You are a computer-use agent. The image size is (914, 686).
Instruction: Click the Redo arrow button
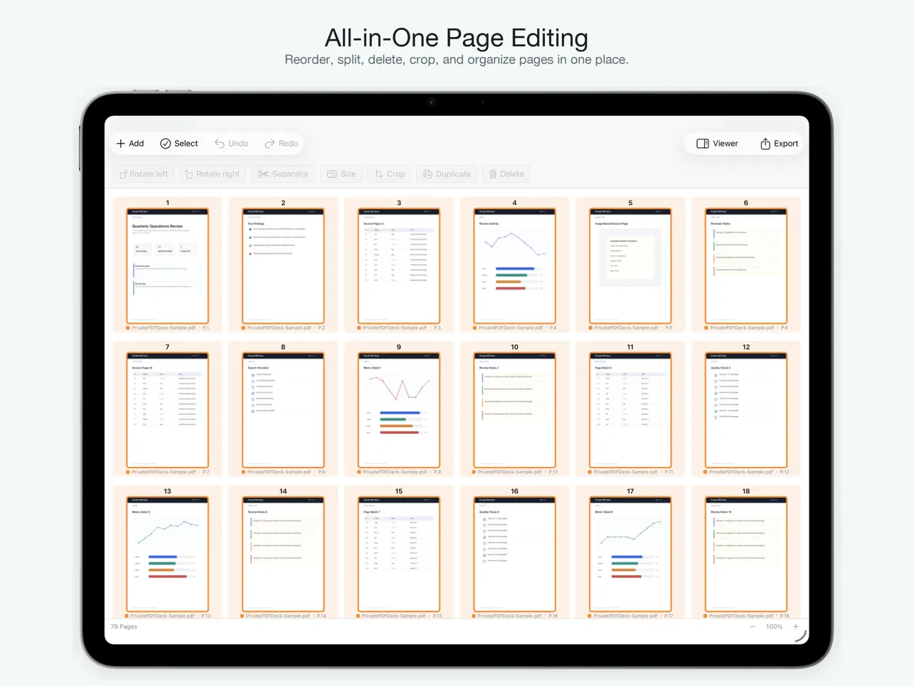[x=281, y=144]
